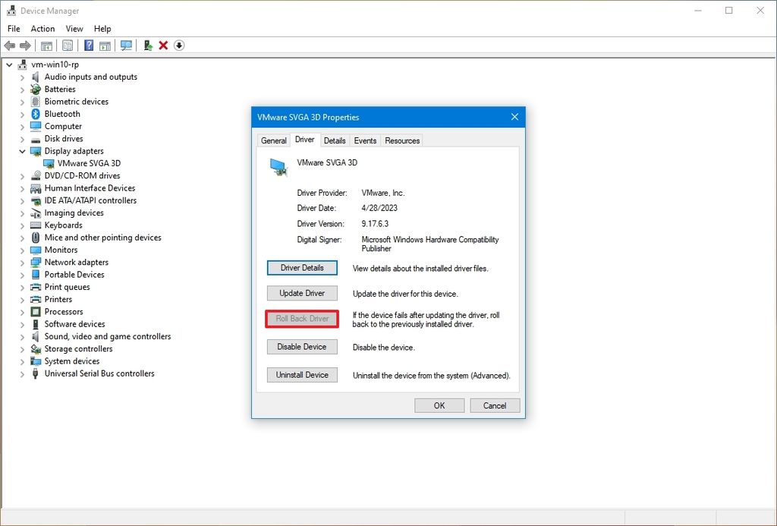The width and height of the screenshot is (777, 526).
Task: Click the Disable Device button
Action: 302,346
